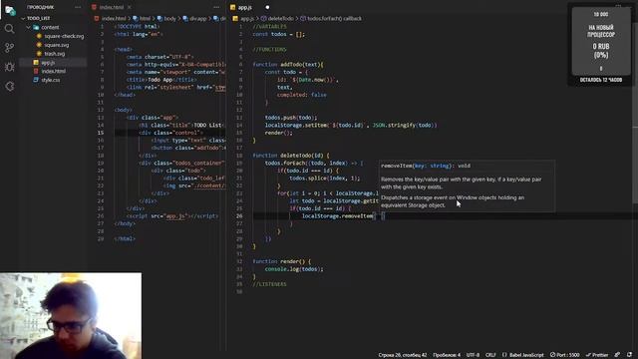Open more actions for the index.html editor group
The width and height of the screenshot is (638, 359).
pyautogui.click(x=216, y=7)
